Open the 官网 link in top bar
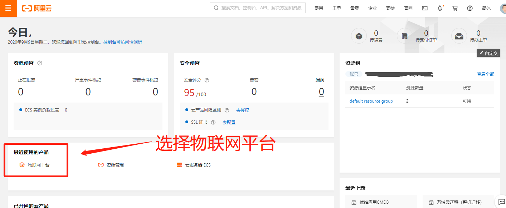506x208 pixels. tap(408, 8)
